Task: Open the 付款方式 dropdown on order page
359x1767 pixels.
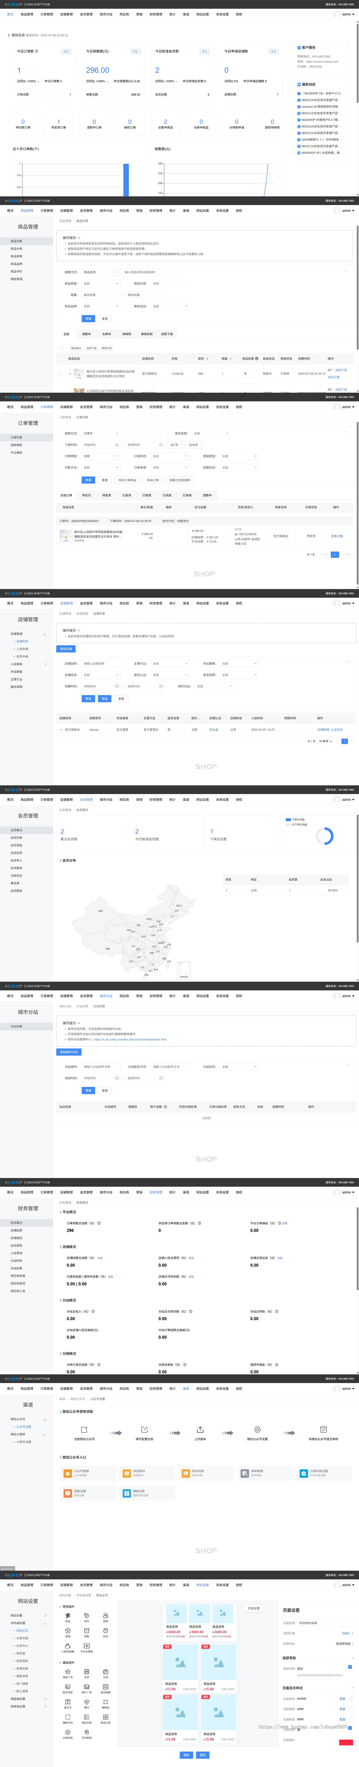Action: tap(101, 467)
